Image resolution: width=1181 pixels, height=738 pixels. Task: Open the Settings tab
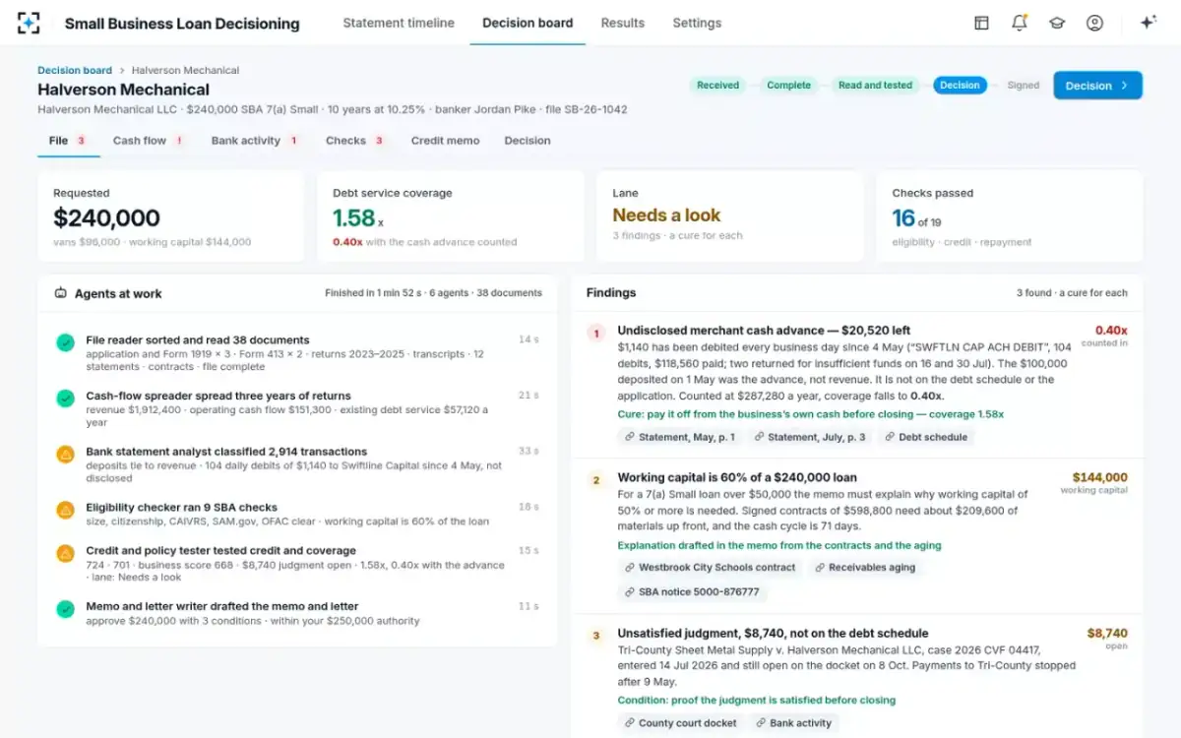pos(697,23)
